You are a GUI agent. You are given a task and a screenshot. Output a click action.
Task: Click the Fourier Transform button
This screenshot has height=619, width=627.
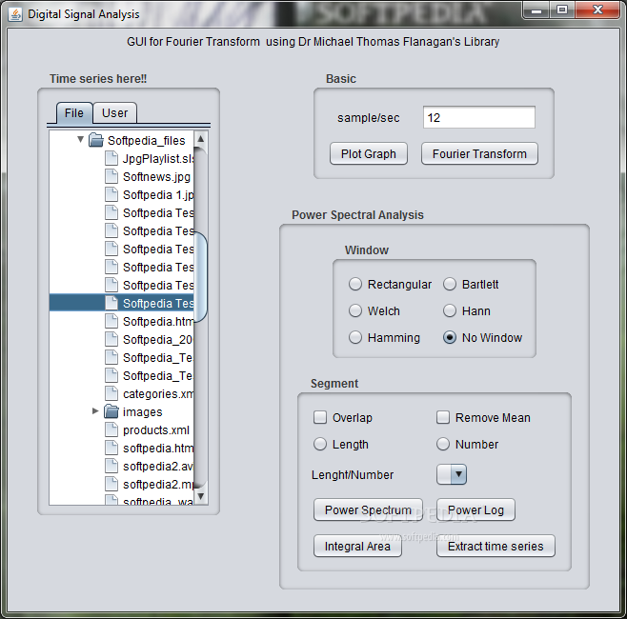point(479,154)
